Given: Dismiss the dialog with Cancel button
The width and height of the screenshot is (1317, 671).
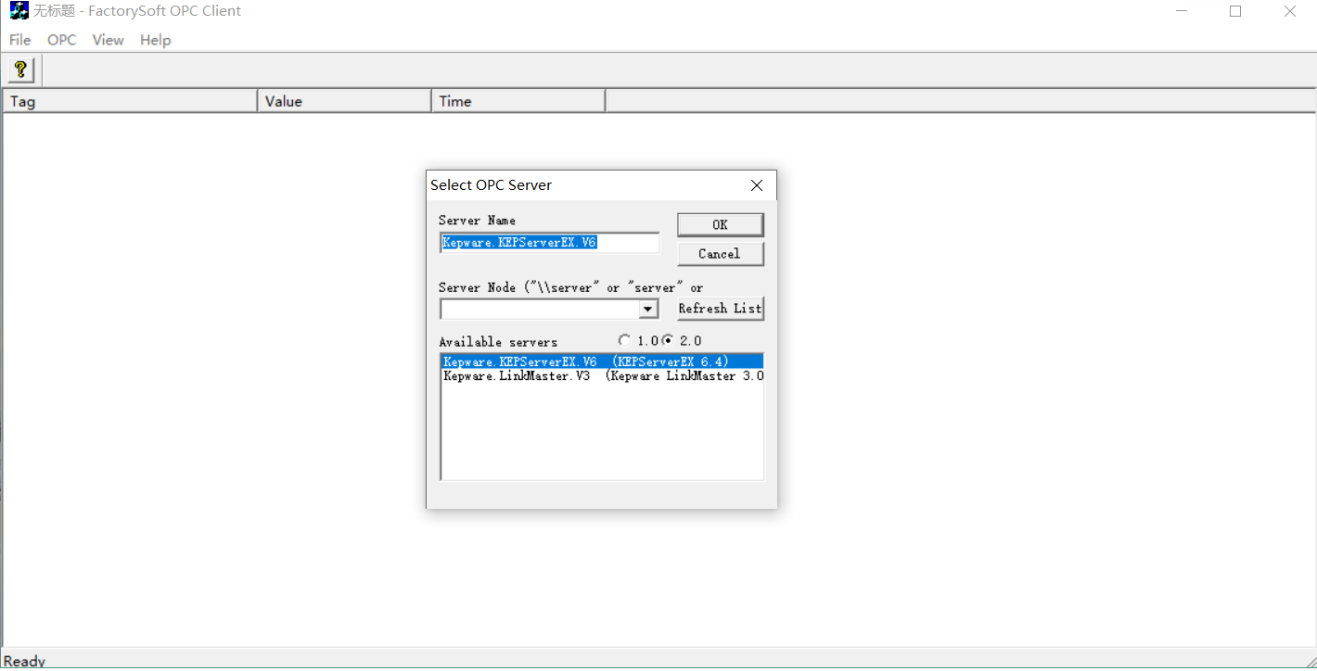Looking at the screenshot, I should point(721,253).
